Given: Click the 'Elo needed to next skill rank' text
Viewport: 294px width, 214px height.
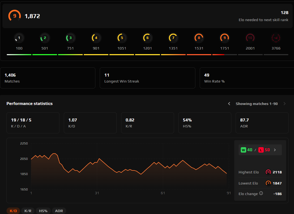Looking at the screenshot, I should 263,20.
